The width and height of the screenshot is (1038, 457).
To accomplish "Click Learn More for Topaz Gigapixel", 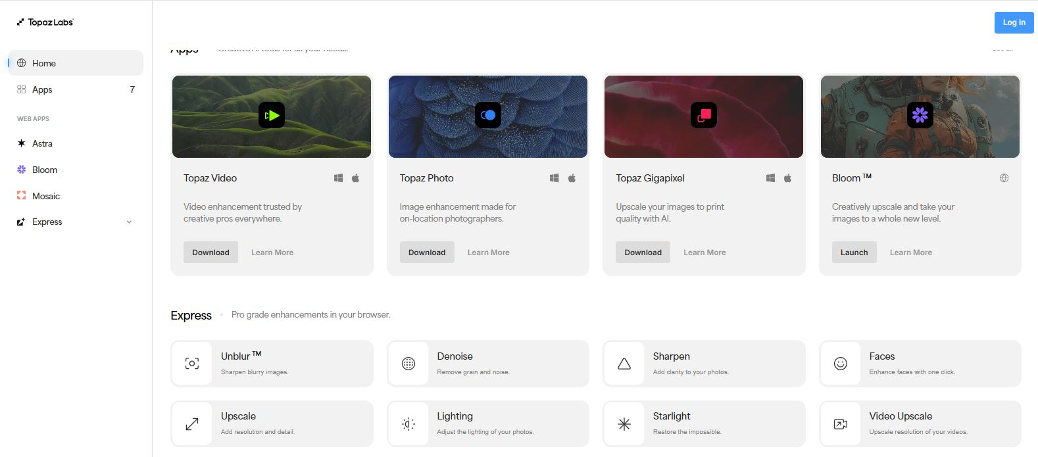I will (x=704, y=253).
